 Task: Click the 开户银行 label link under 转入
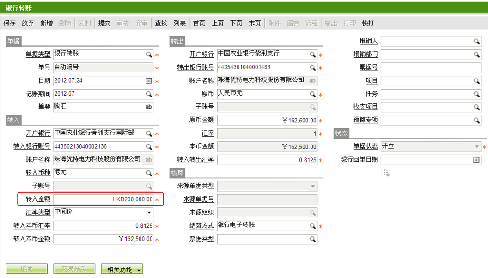tap(38, 133)
